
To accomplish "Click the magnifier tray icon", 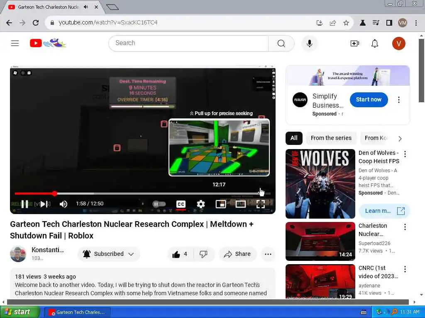I will coord(394,312).
